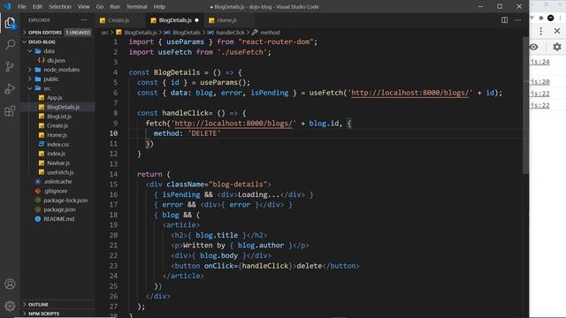Open editor More Actions ellipsis
The height and width of the screenshot is (318, 566).
518,20
